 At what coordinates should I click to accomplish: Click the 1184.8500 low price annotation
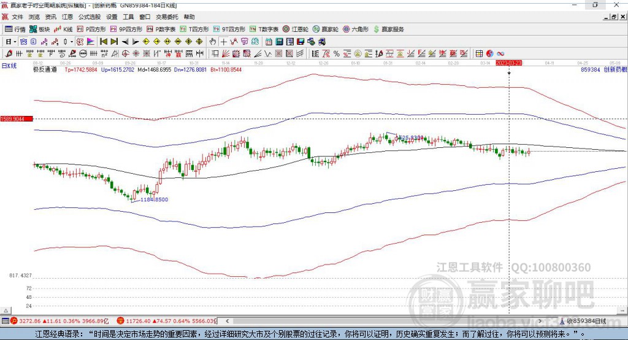(x=154, y=199)
